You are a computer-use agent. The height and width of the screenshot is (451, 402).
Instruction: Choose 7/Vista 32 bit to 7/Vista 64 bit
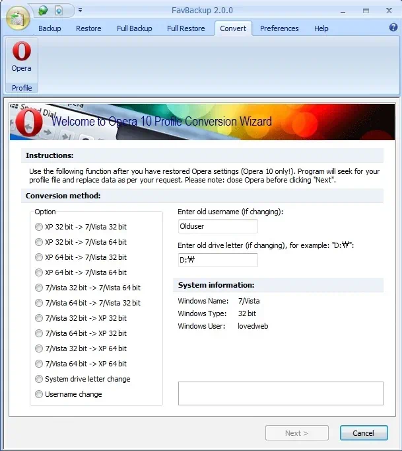tap(39, 288)
